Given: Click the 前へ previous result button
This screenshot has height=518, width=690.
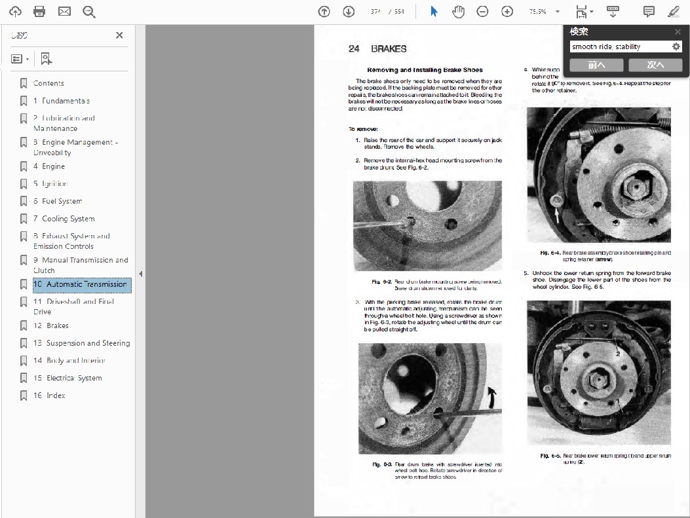Looking at the screenshot, I should [x=596, y=65].
